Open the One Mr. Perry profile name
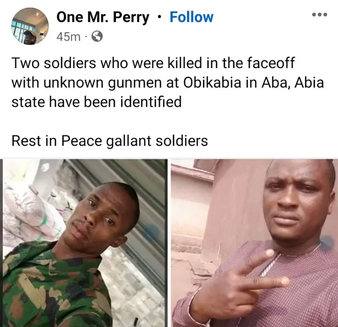 (103, 17)
